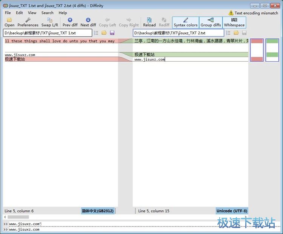
Task: Close the Diffinity window
Action: (x=275, y=6)
